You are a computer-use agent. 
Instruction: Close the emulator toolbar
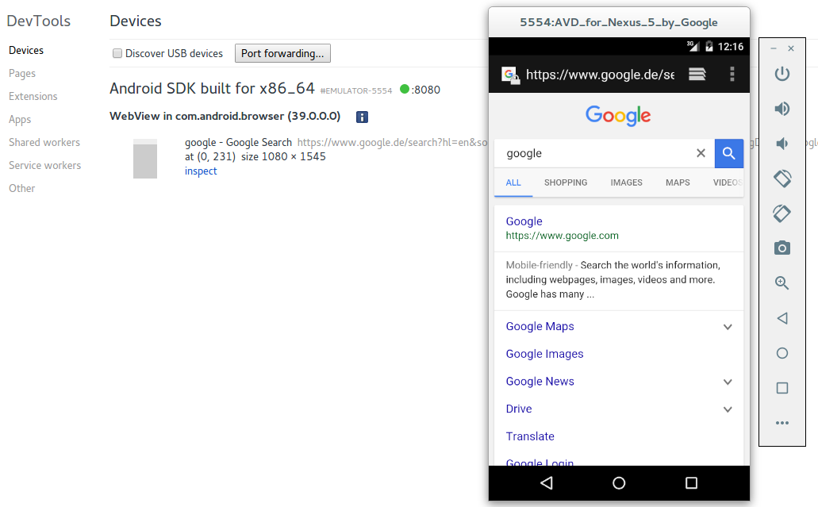[x=791, y=48]
